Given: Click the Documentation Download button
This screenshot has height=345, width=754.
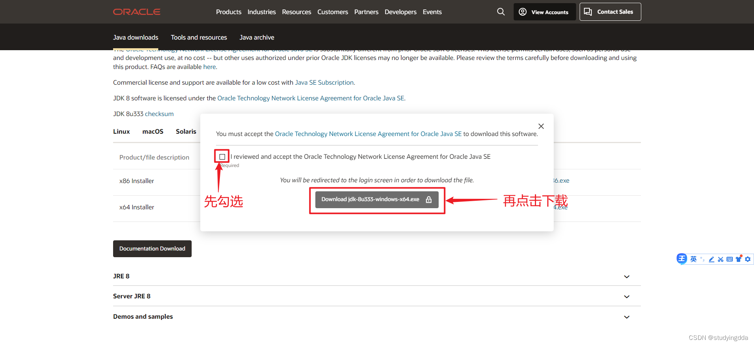Looking at the screenshot, I should 152,249.
